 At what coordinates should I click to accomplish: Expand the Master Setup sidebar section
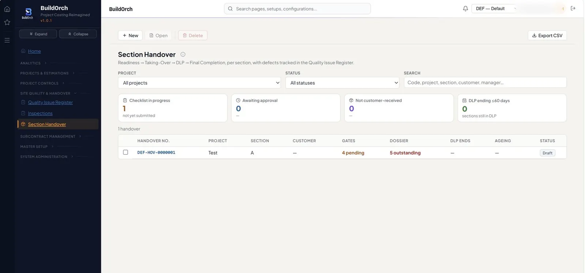37,147
